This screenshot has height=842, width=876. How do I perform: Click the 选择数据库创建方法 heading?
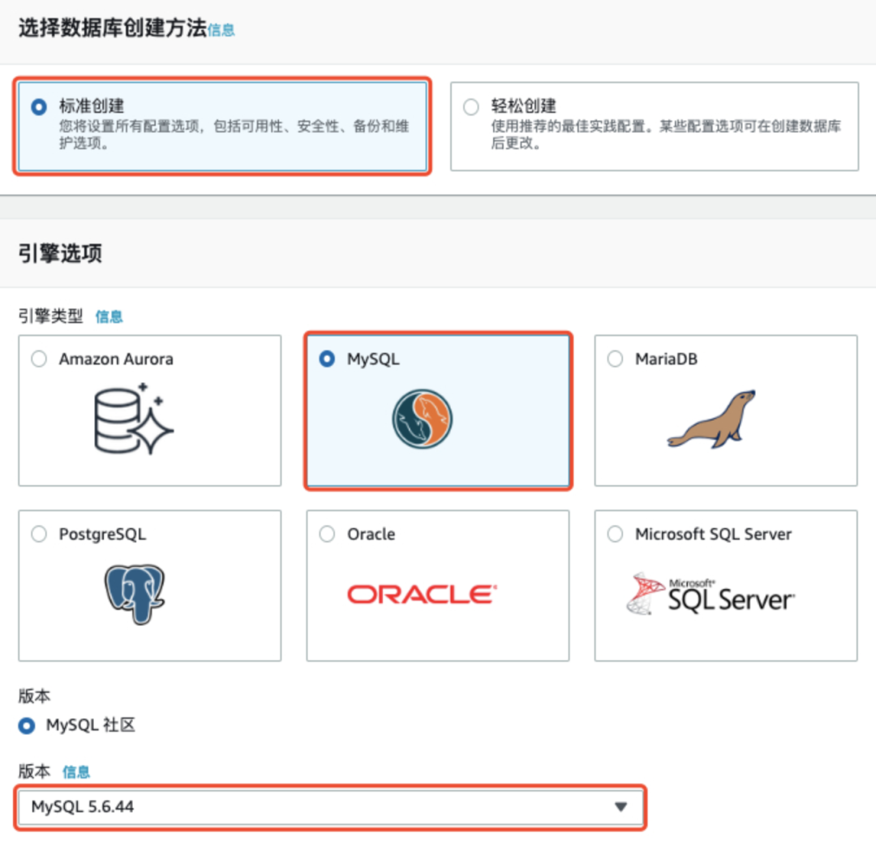(x=112, y=28)
